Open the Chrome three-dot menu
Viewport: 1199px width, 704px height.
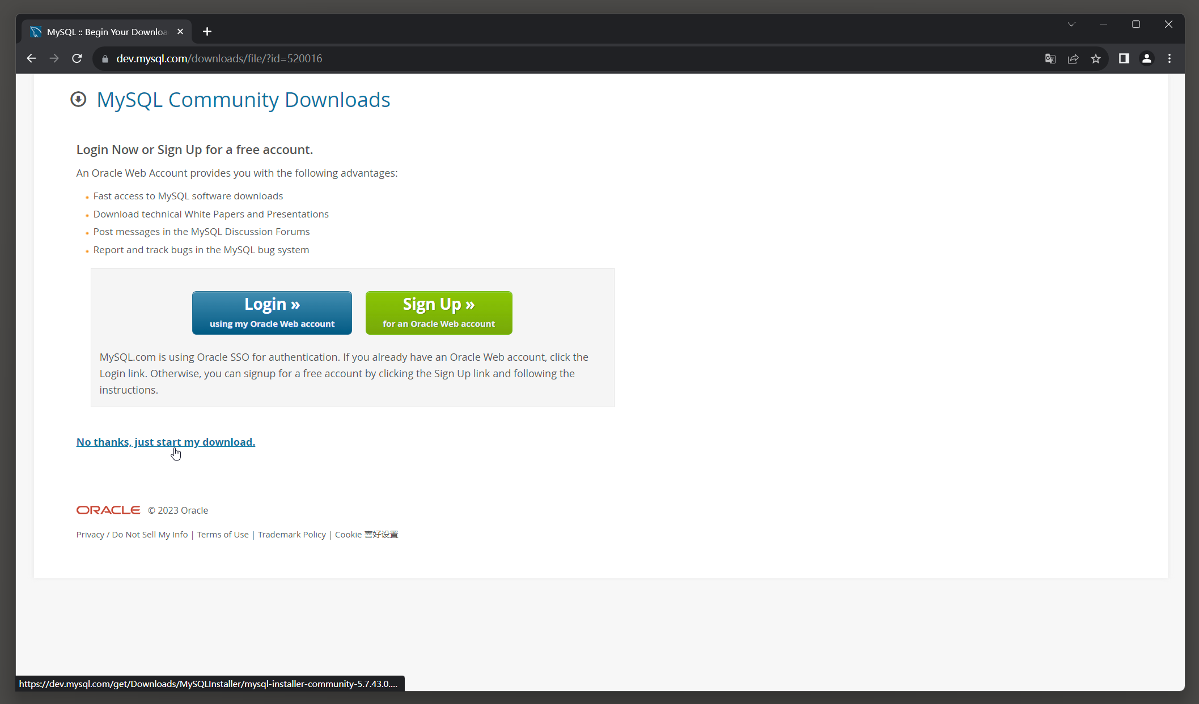[1170, 58]
